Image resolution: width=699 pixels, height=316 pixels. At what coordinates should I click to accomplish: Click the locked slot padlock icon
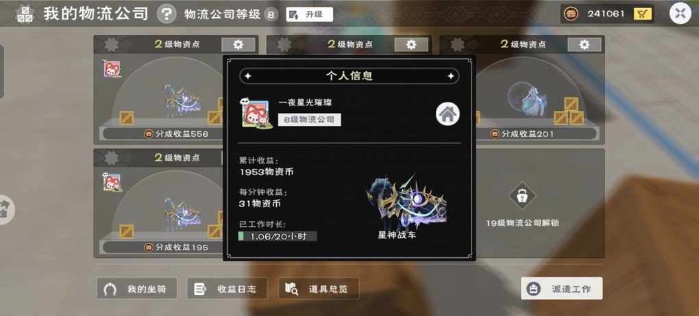[522, 196]
